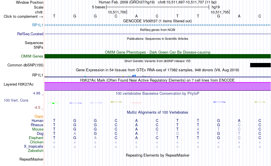
Task: Click the 10,511,700 ruler coordinate
Action: tap(117, 12)
